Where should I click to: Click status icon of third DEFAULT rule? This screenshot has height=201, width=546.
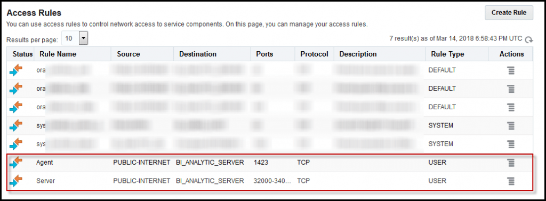coord(15,107)
